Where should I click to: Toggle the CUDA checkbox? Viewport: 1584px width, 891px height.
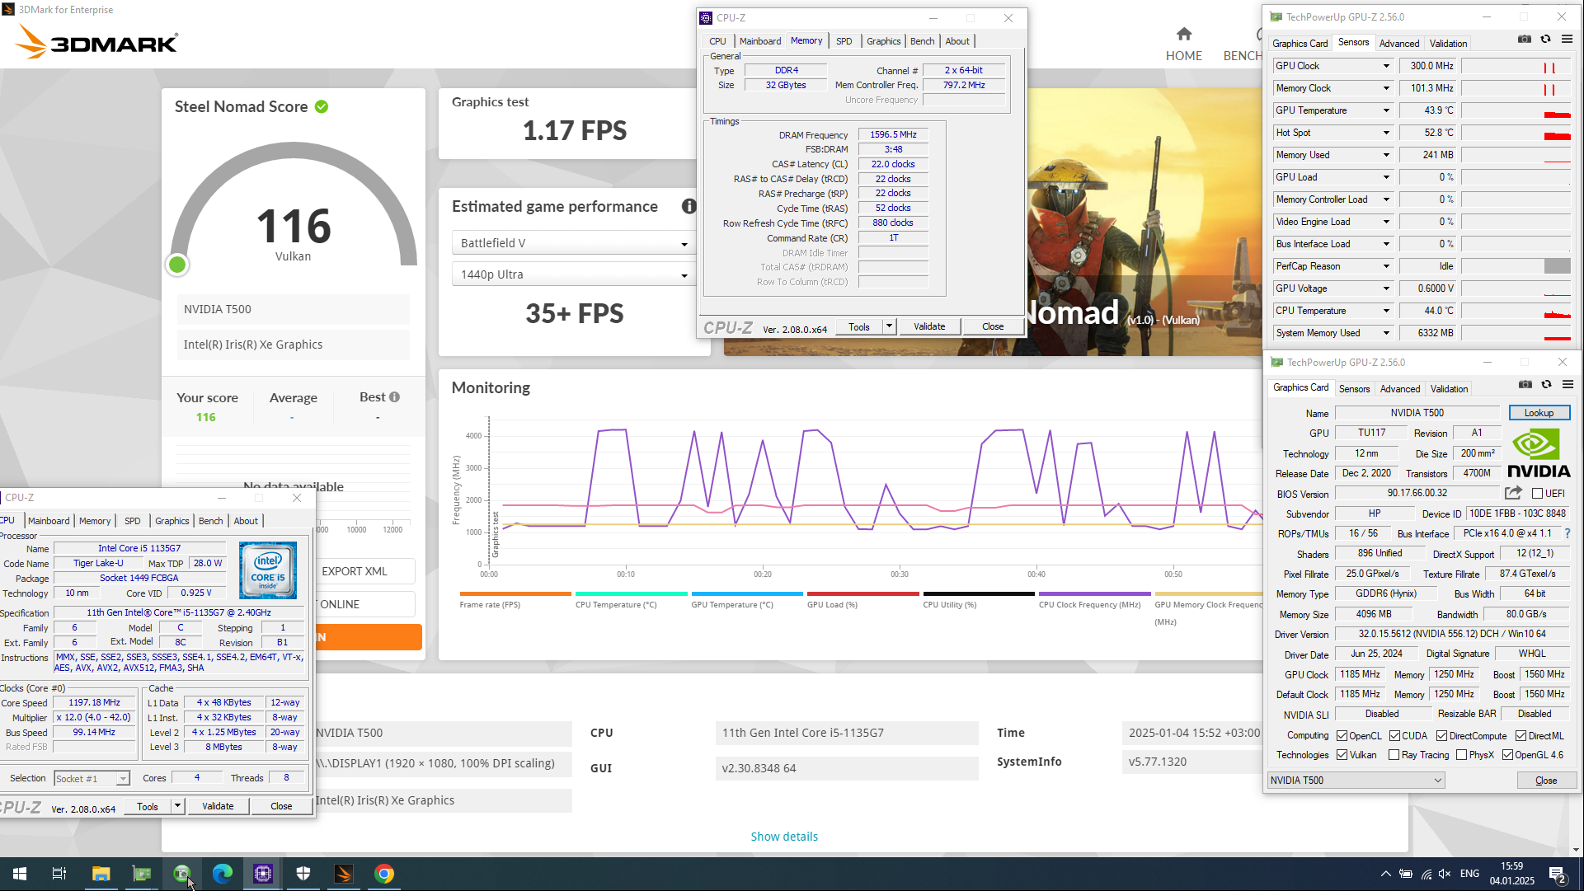(1395, 735)
